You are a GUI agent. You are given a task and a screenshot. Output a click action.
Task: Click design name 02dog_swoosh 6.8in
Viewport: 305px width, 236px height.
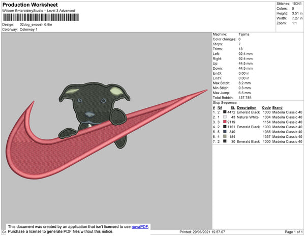coord(36,25)
